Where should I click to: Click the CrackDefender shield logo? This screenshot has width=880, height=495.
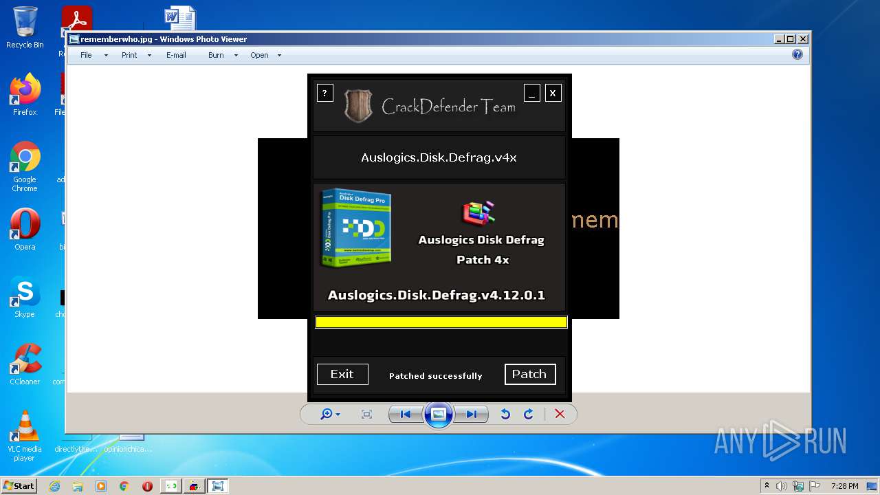tap(358, 106)
